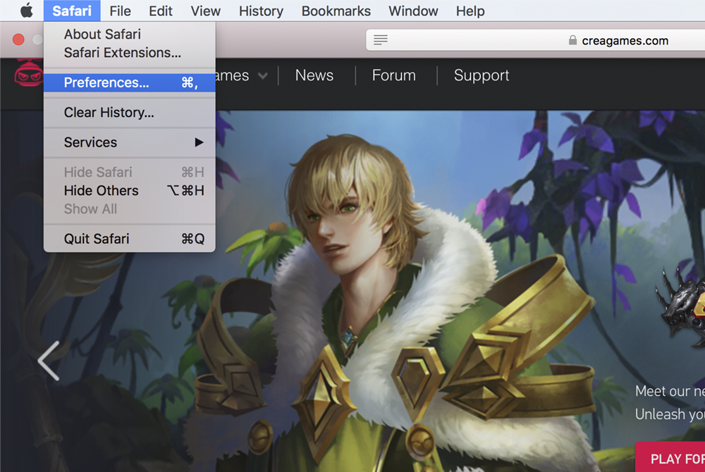The height and width of the screenshot is (472, 705).
Task: Open the Apple menu
Action: click(x=26, y=11)
